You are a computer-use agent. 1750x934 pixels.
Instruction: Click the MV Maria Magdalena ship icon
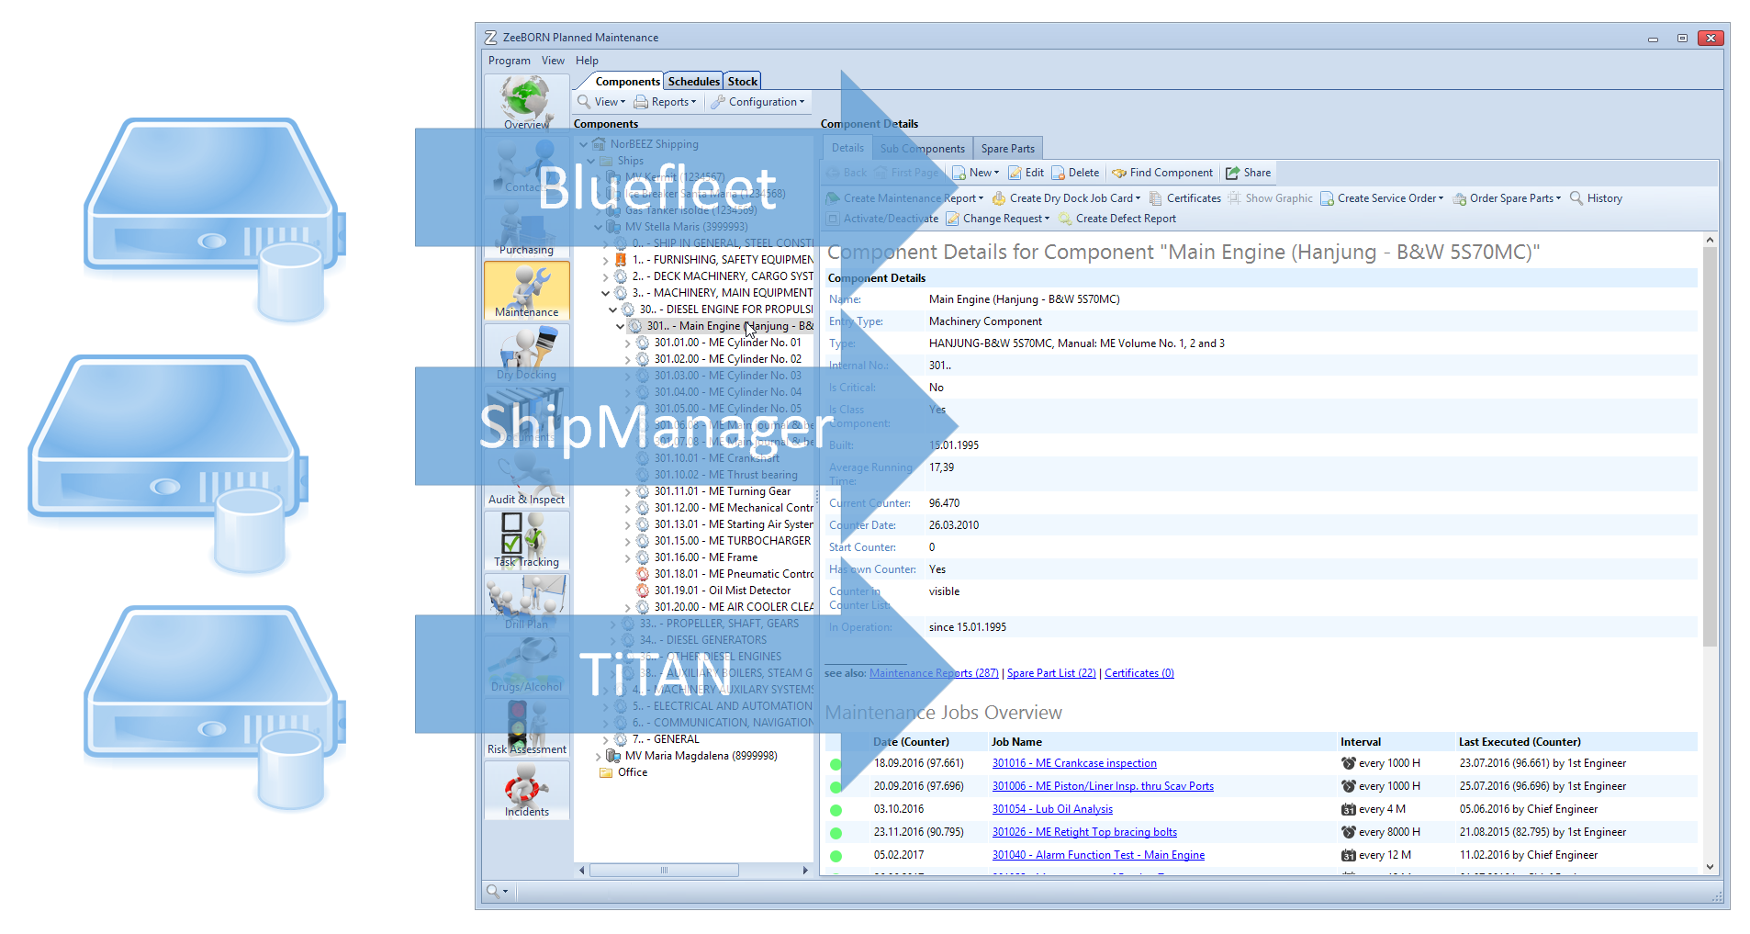click(x=613, y=756)
